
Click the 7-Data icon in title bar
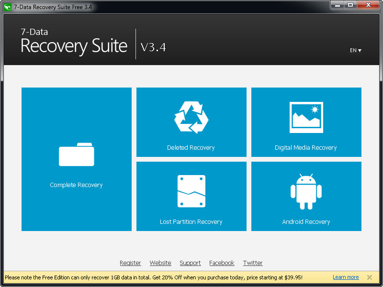click(x=6, y=5)
